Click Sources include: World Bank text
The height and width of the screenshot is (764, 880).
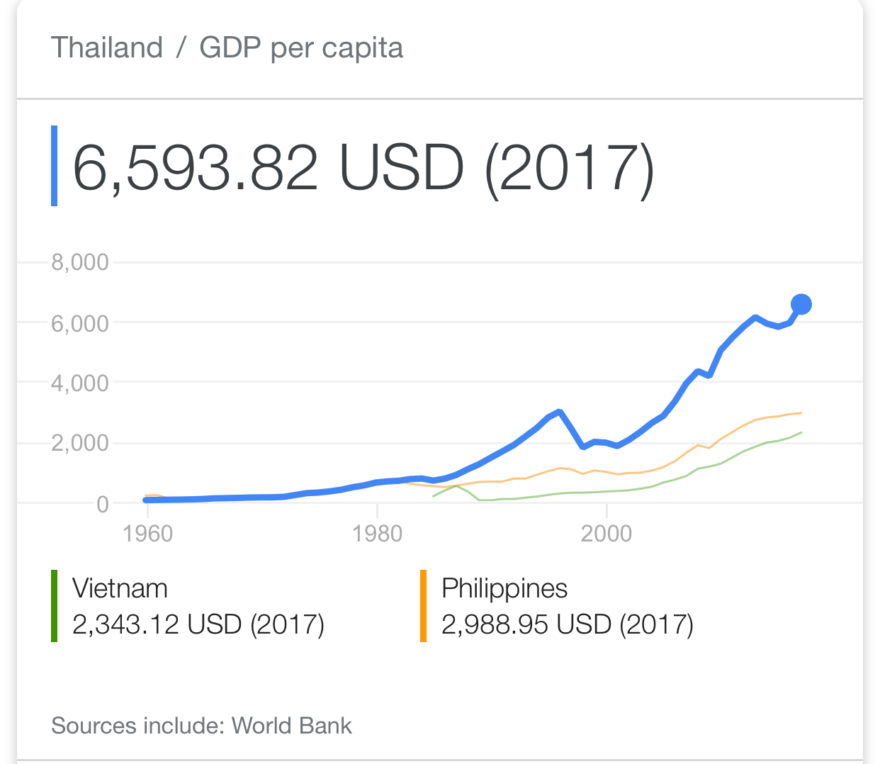click(x=201, y=726)
